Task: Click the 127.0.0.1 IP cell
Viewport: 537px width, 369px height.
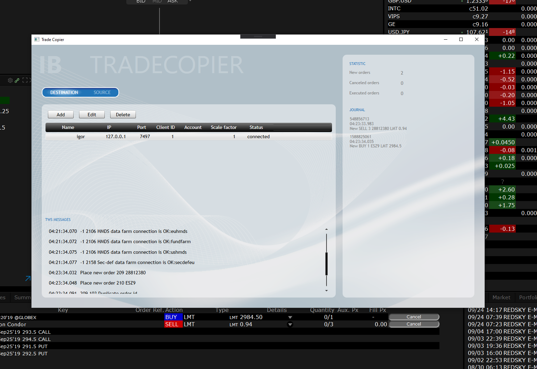Action: (116, 136)
